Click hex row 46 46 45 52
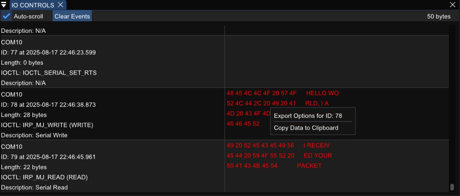This screenshot has height=196, width=460. pos(243,124)
